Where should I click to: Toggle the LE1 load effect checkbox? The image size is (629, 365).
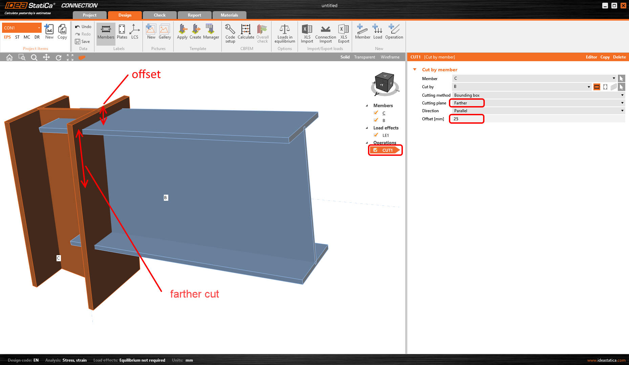[x=376, y=135]
